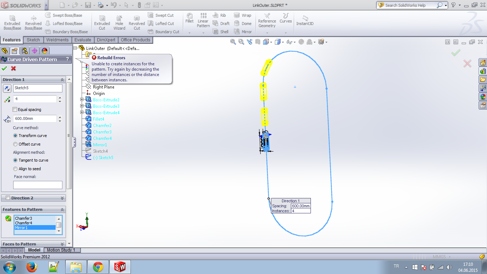The height and width of the screenshot is (274, 487).
Task: Expand the Faces to Pattern section
Action: tap(62, 244)
